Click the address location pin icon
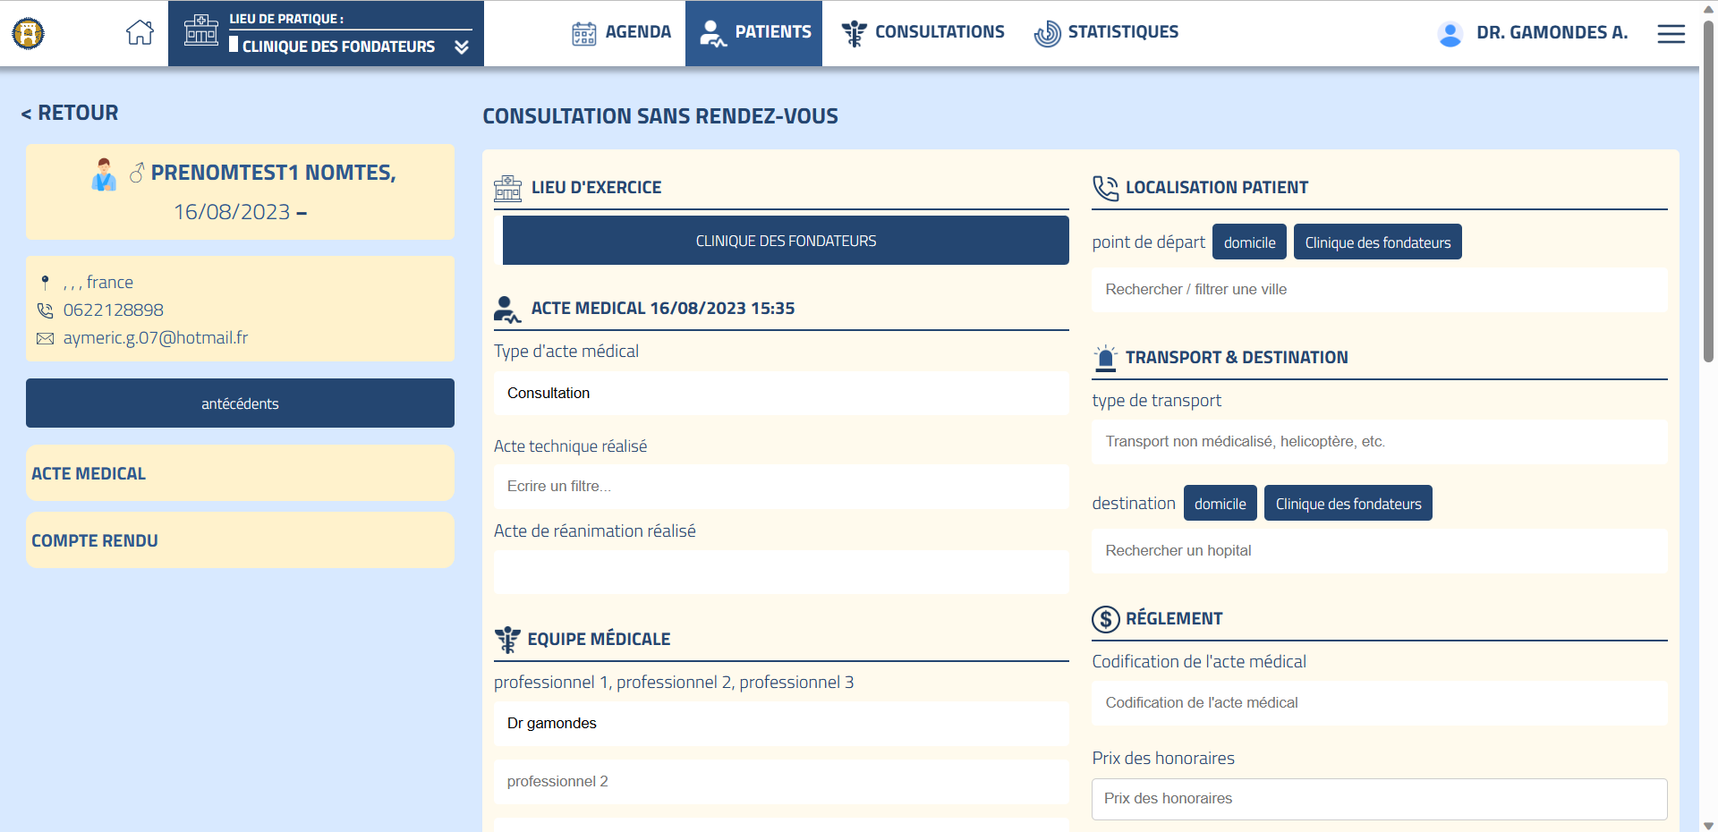This screenshot has width=1718, height=832. (x=45, y=283)
